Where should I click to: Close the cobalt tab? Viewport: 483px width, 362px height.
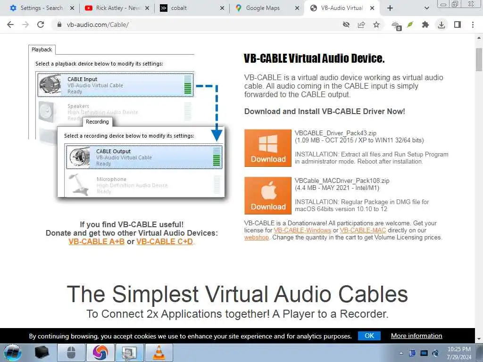click(x=222, y=8)
